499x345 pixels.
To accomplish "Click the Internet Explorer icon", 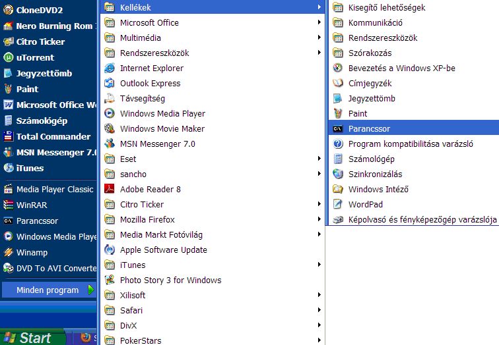I will (x=110, y=68).
